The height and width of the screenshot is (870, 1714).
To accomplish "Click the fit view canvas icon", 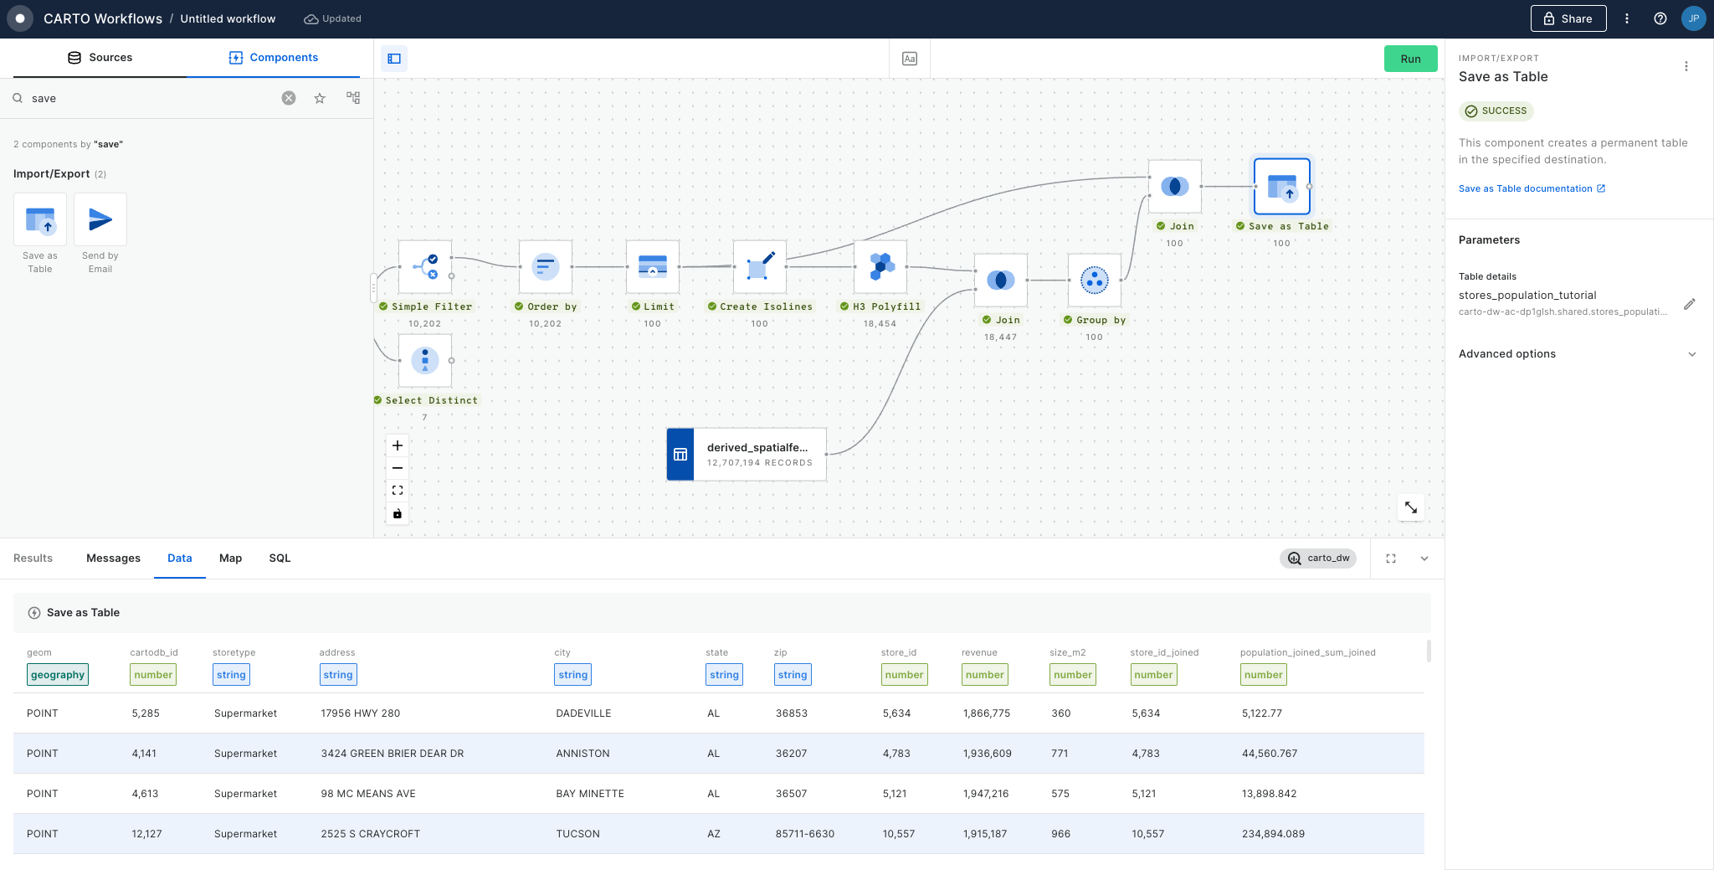I will point(398,491).
